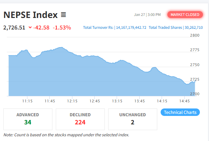Click the Jan 27 3:00 PM timestamp
The image size is (209, 141).
[x=147, y=15]
